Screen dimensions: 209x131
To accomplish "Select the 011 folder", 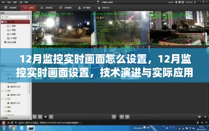I will (8, 99).
